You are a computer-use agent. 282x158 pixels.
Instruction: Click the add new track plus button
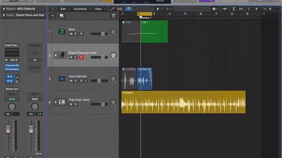[53, 16]
